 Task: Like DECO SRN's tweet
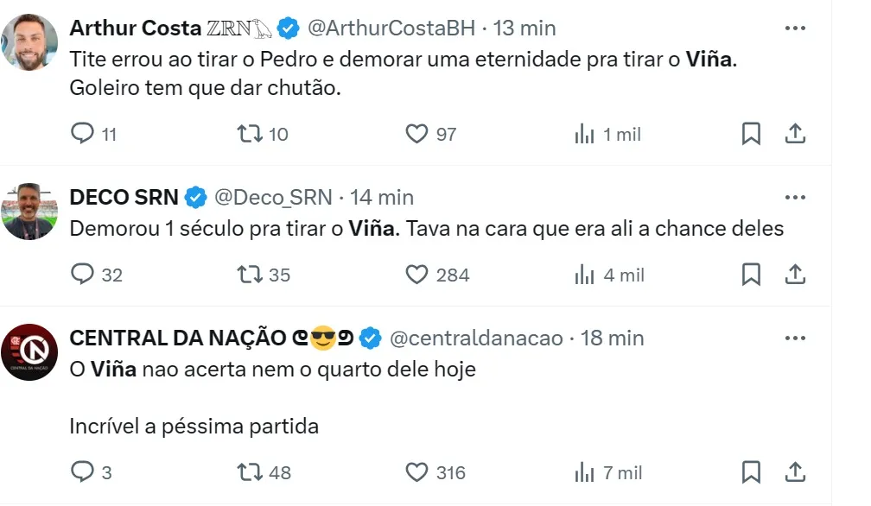pos(417,275)
